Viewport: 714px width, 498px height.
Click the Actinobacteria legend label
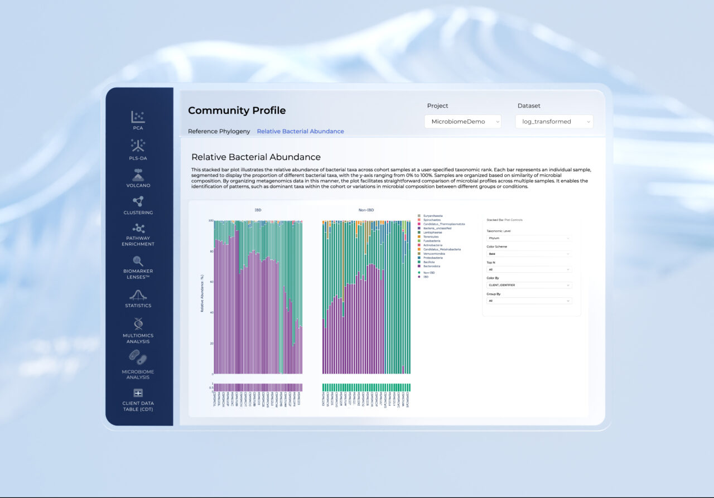(433, 245)
